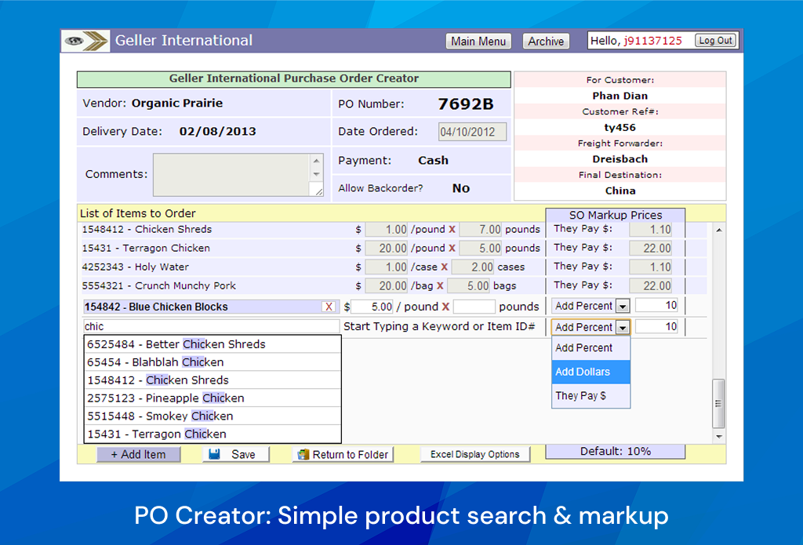Click the Date Ordered field
The width and height of the screenshot is (803, 545).
(x=472, y=132)
